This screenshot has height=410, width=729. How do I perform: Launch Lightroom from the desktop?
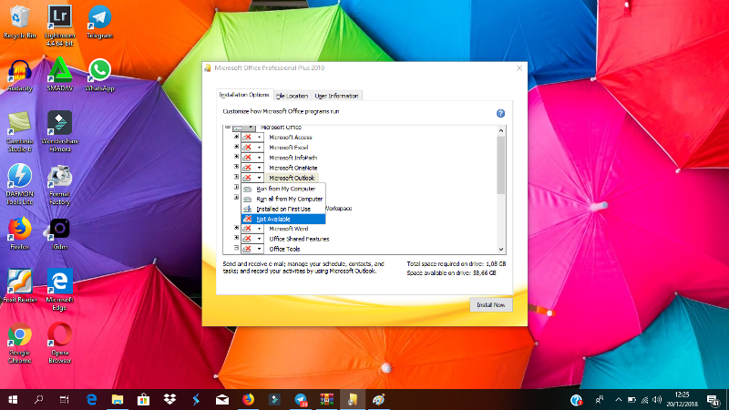coord(59,26)
